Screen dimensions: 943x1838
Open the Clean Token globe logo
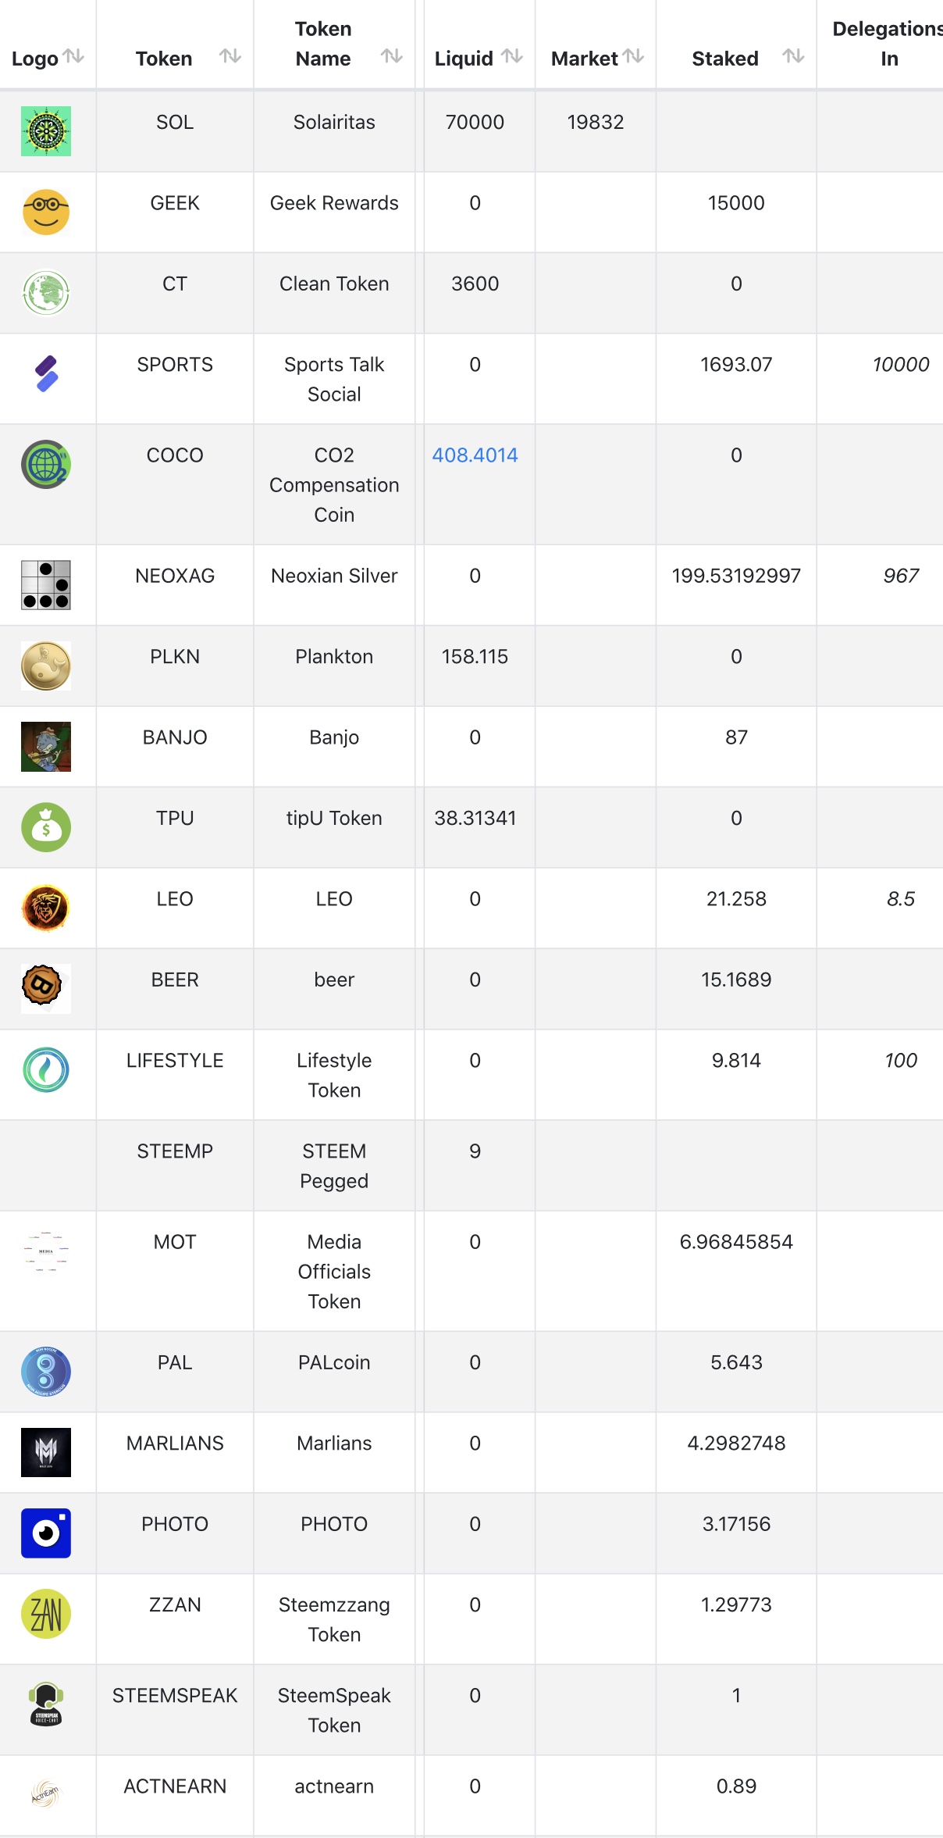click(46, 293)
